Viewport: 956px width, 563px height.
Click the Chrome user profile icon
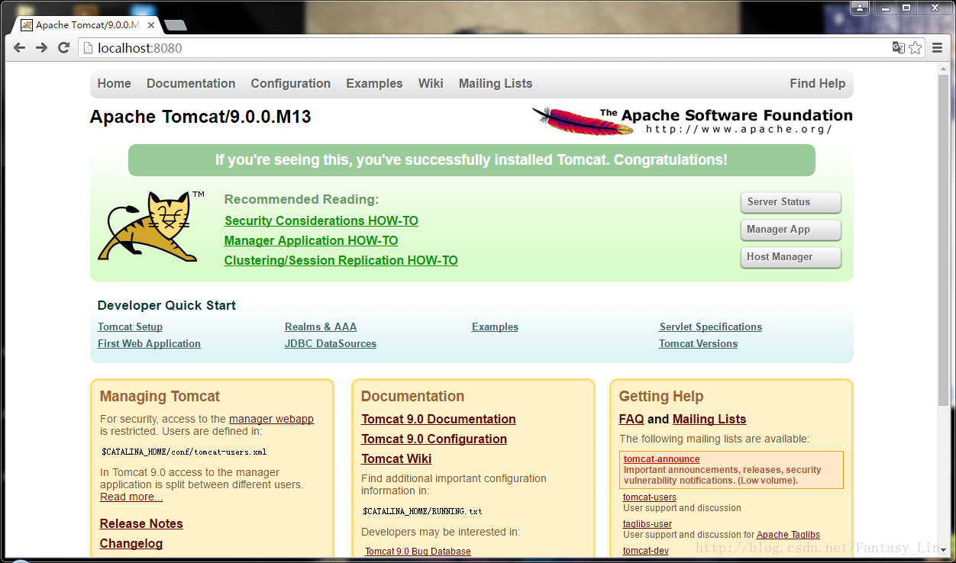pos(861,8)
